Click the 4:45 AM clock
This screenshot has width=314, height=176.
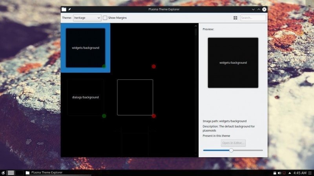pyautogui.click(x=300, y=173)
